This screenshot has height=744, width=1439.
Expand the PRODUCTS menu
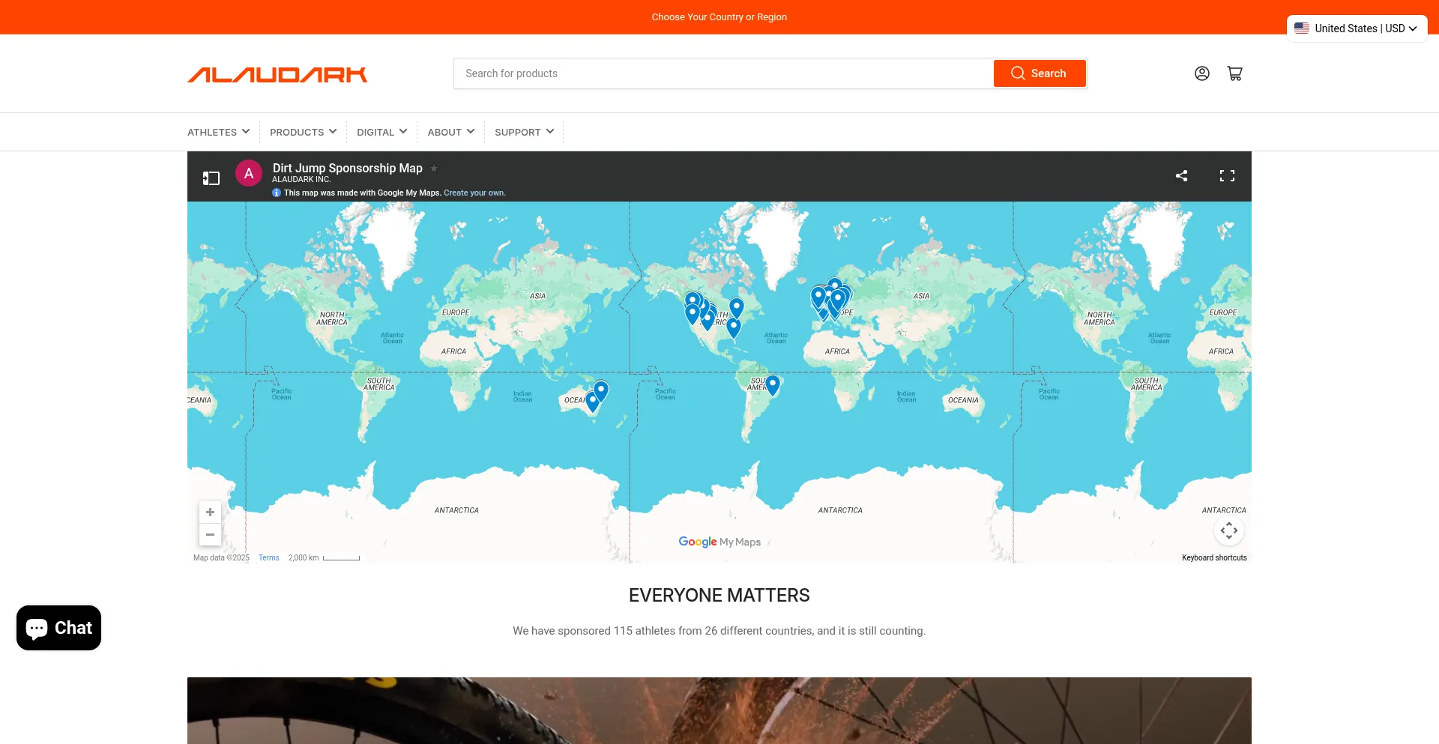point(303,132)
